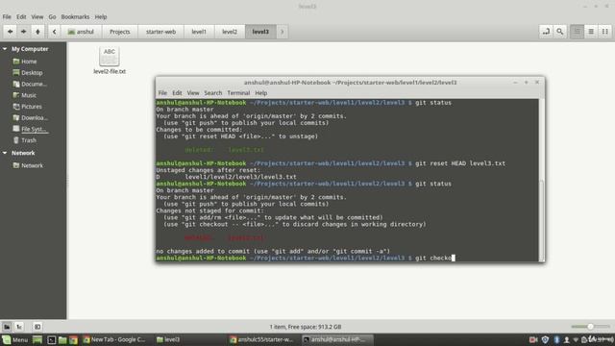Switch to compact view
The image size is (615, 346).
(x=604, y=32)
